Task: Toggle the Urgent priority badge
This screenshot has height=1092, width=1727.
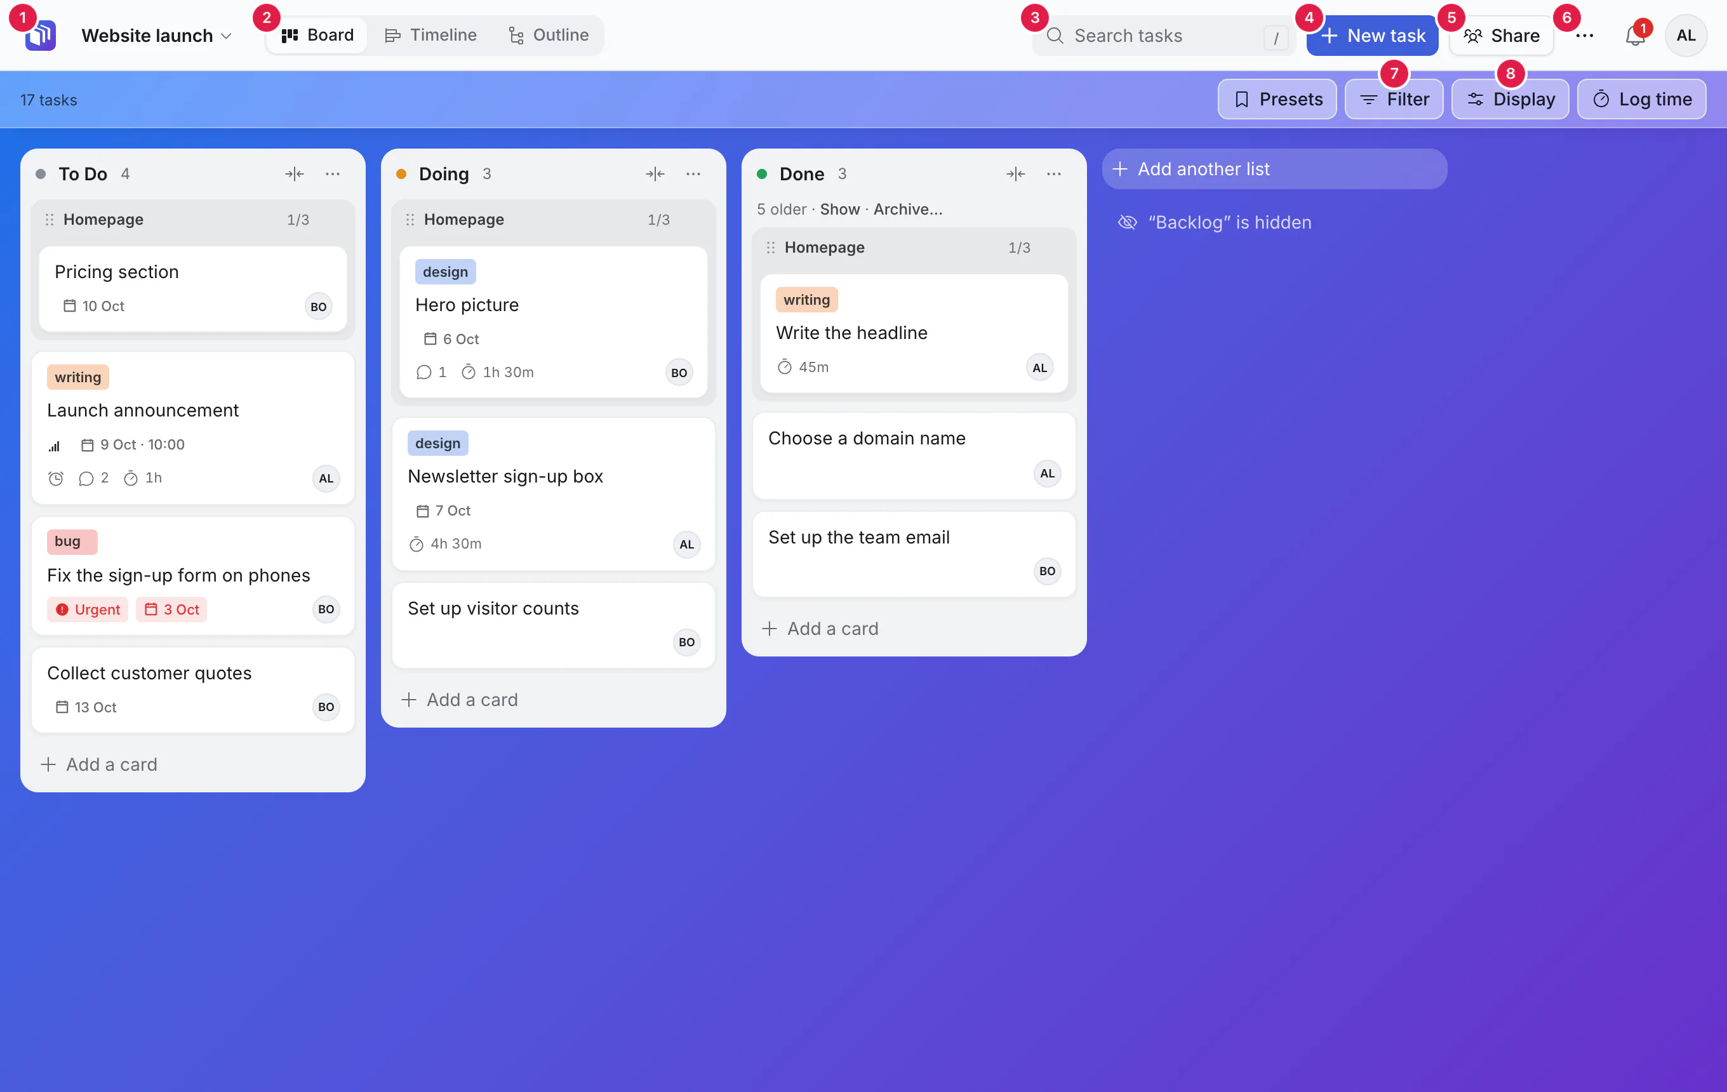Action: (x=88, y=609)
